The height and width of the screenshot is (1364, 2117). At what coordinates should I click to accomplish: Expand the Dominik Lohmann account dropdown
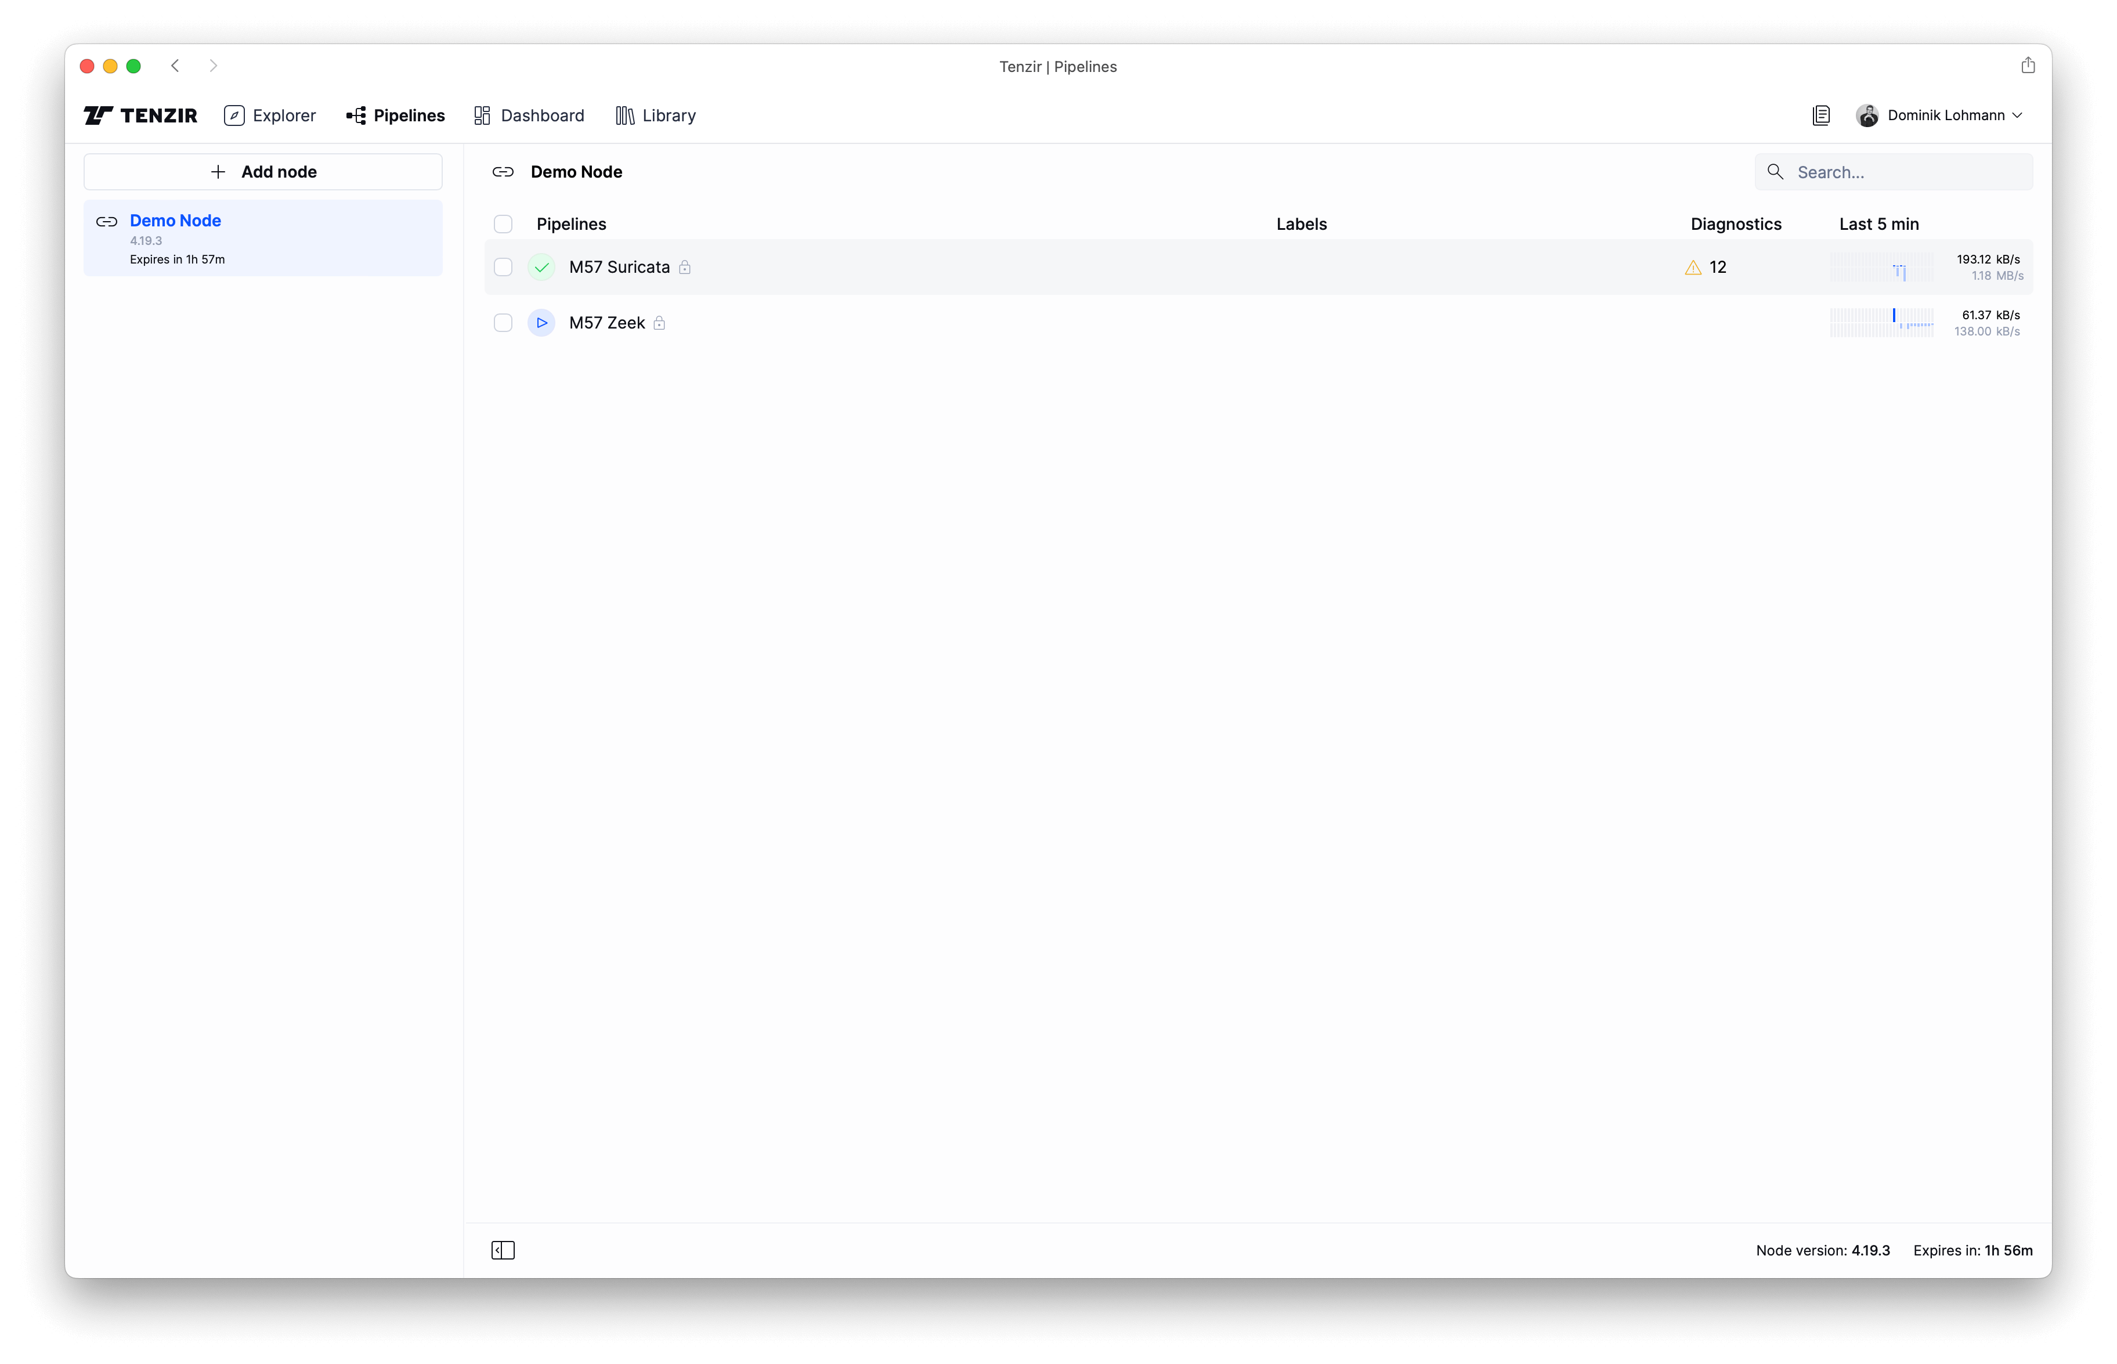click(2017, 115)
